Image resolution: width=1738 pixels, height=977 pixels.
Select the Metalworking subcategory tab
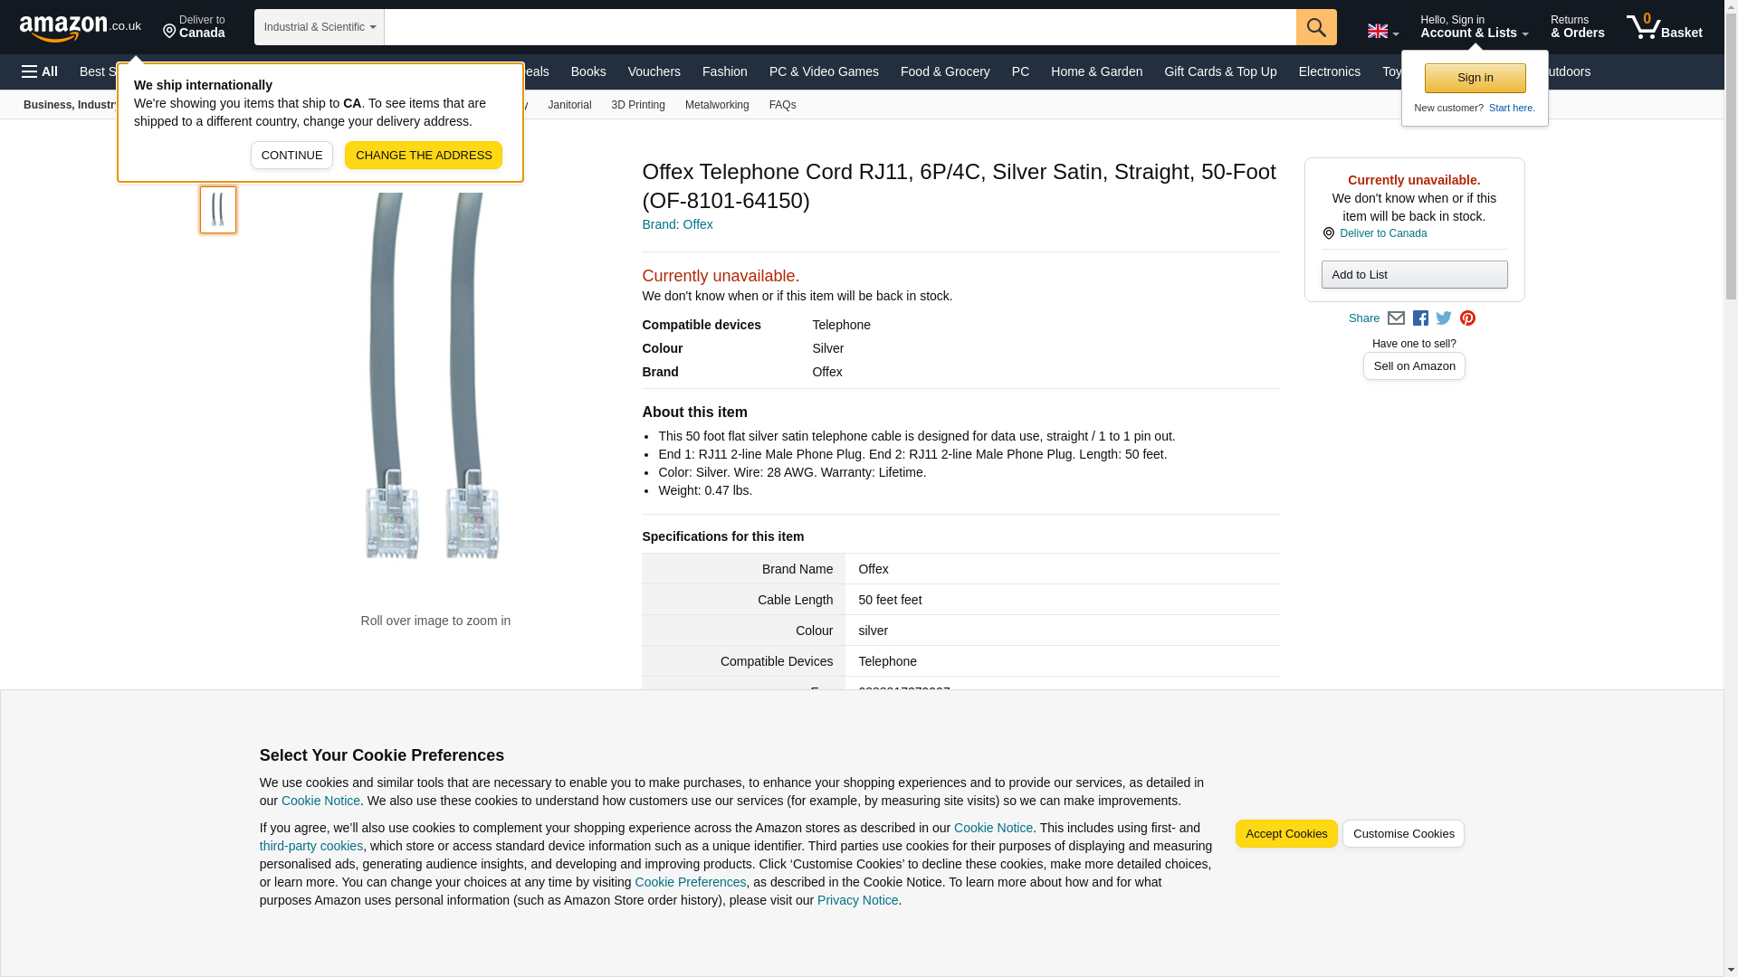click(x=716, y=105)
